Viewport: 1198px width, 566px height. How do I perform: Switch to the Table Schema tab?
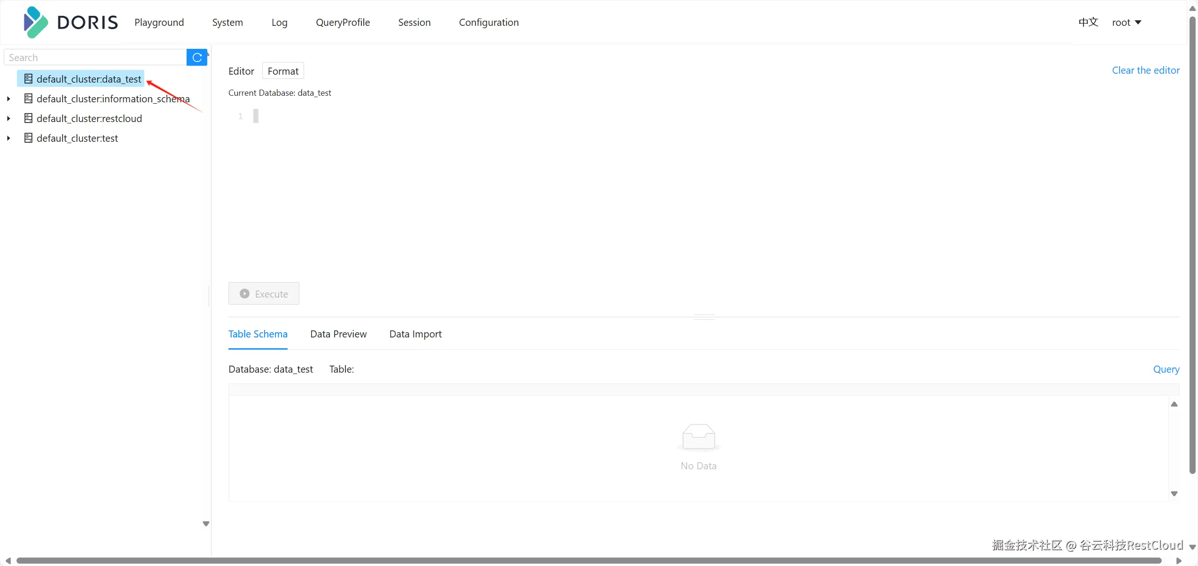click(x=258, y=334)
